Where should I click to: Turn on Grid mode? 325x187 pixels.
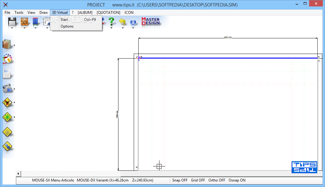coord(198,180)
